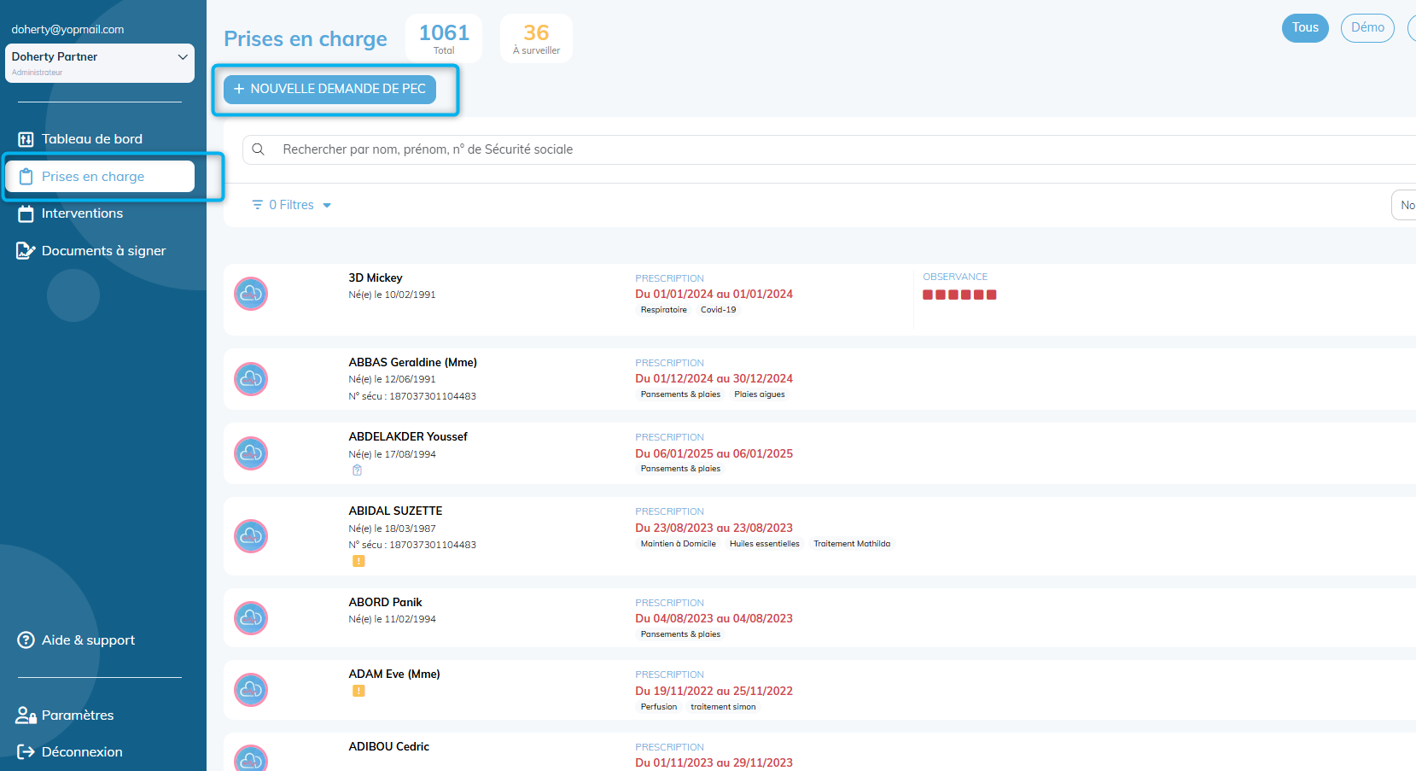
Task: Select the filter lines icon beside 0 Filtres
Action: tap(257, 205)
